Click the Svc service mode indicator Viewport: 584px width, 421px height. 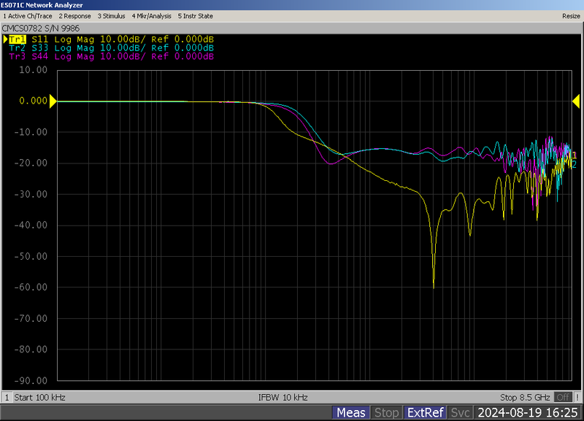(x=460, y=413)
